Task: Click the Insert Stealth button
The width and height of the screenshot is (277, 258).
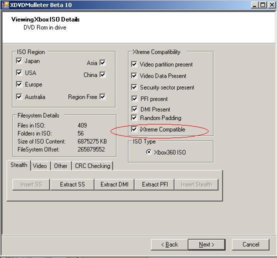Action: pyautogui.click(x=196, y=184)
